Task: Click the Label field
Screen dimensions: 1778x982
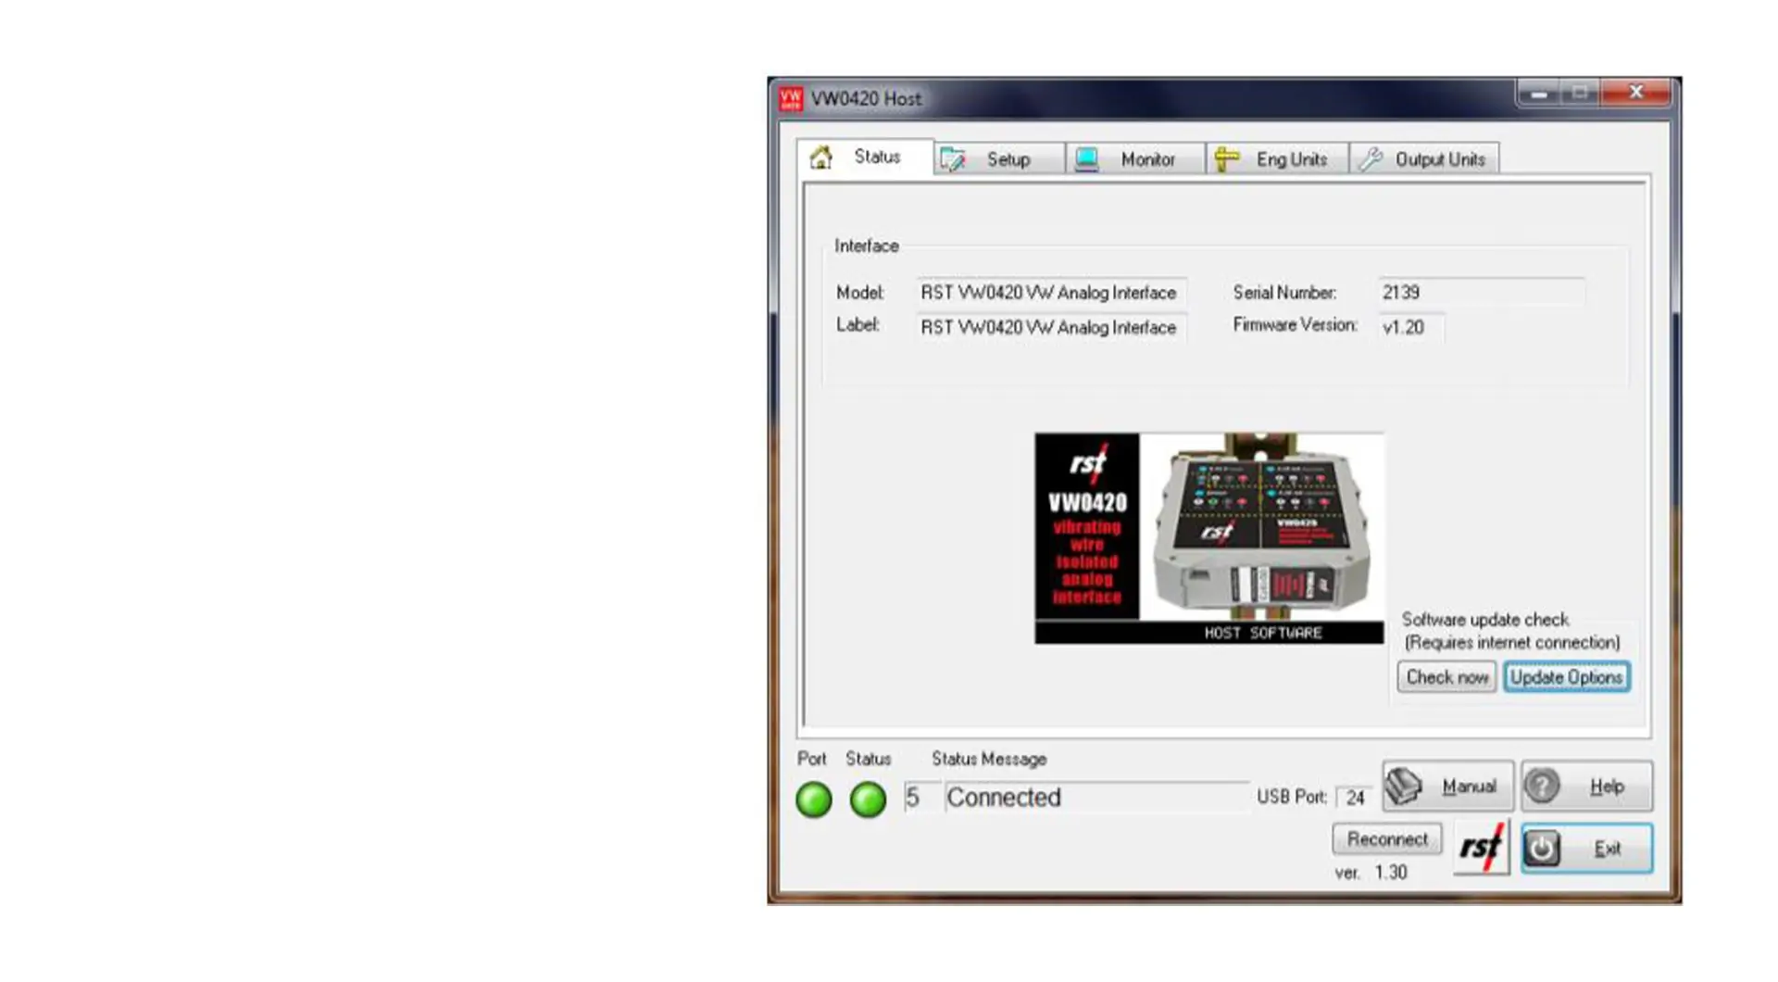Action: (x=1051, y=328)
